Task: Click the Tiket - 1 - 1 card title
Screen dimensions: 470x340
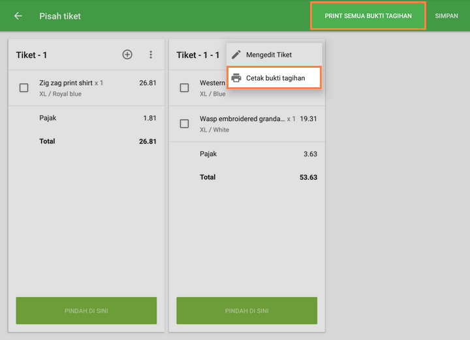Action: 198,55
